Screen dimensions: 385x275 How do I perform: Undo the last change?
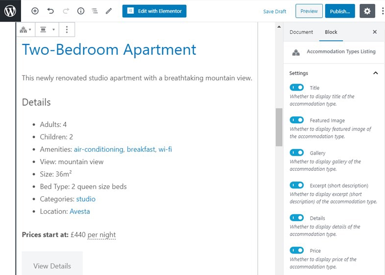coord(50,11)
